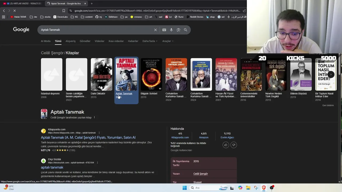
Task: Select the Bilgiyle Sohbet book cover
Action: tap(151, 74)
